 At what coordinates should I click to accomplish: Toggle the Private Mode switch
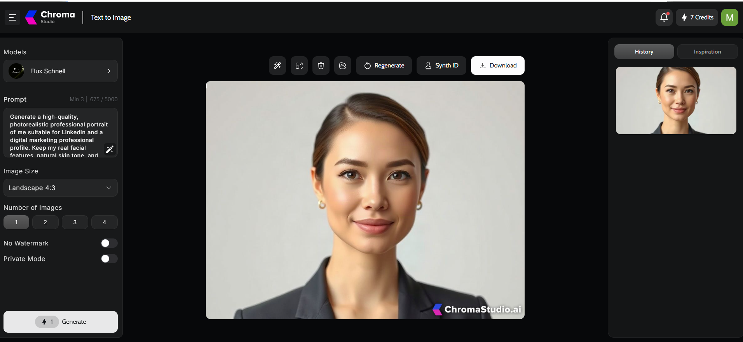pos(109,259)
